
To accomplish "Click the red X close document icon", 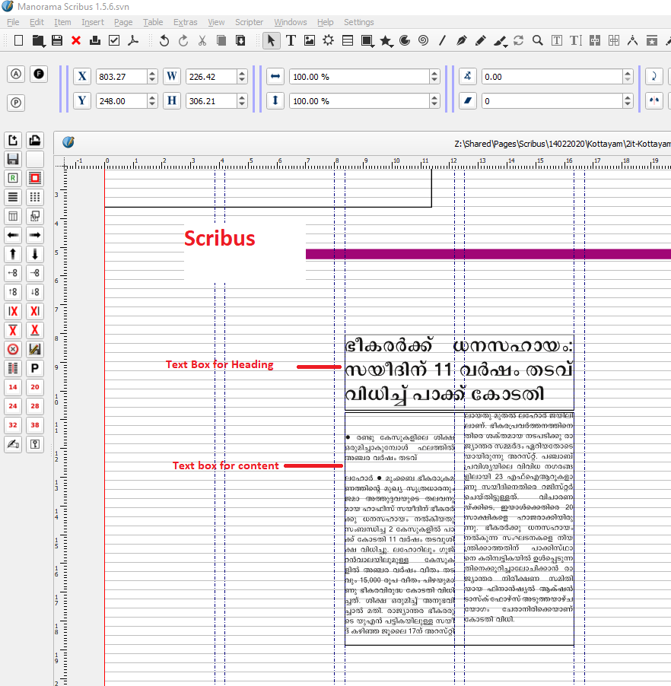I will tap(76, 40).
